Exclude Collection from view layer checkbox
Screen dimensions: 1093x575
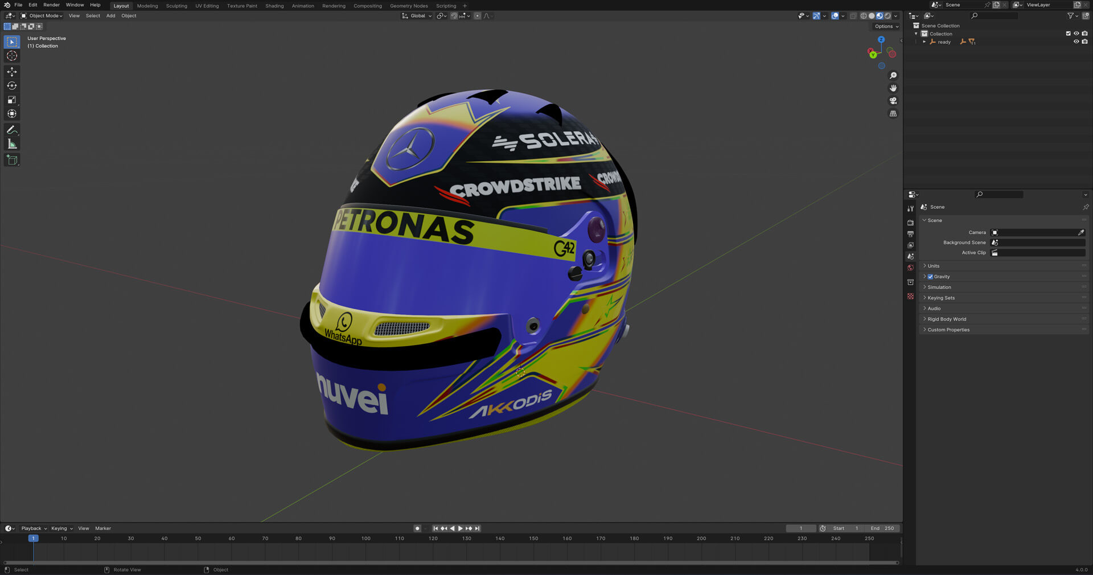point(1068,34)
